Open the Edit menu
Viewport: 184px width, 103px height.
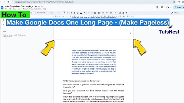pos(10,9)
